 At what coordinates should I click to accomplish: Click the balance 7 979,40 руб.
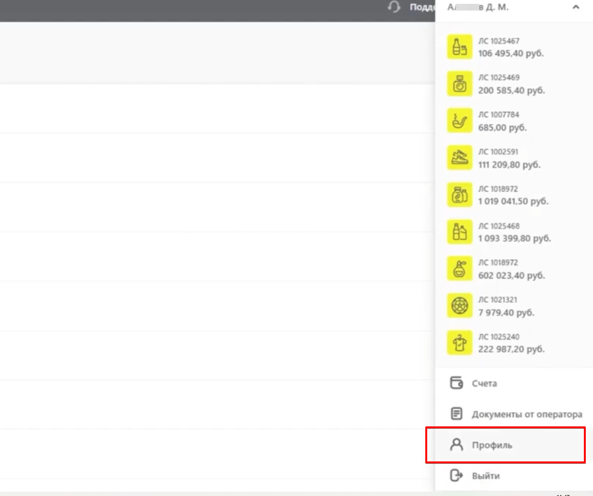click(506, 313)
